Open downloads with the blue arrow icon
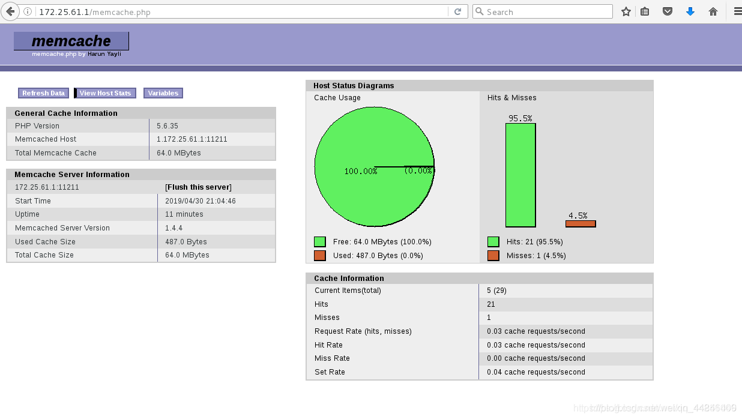The height and width of the screenshot is (419, 742). tap(690, 11)
